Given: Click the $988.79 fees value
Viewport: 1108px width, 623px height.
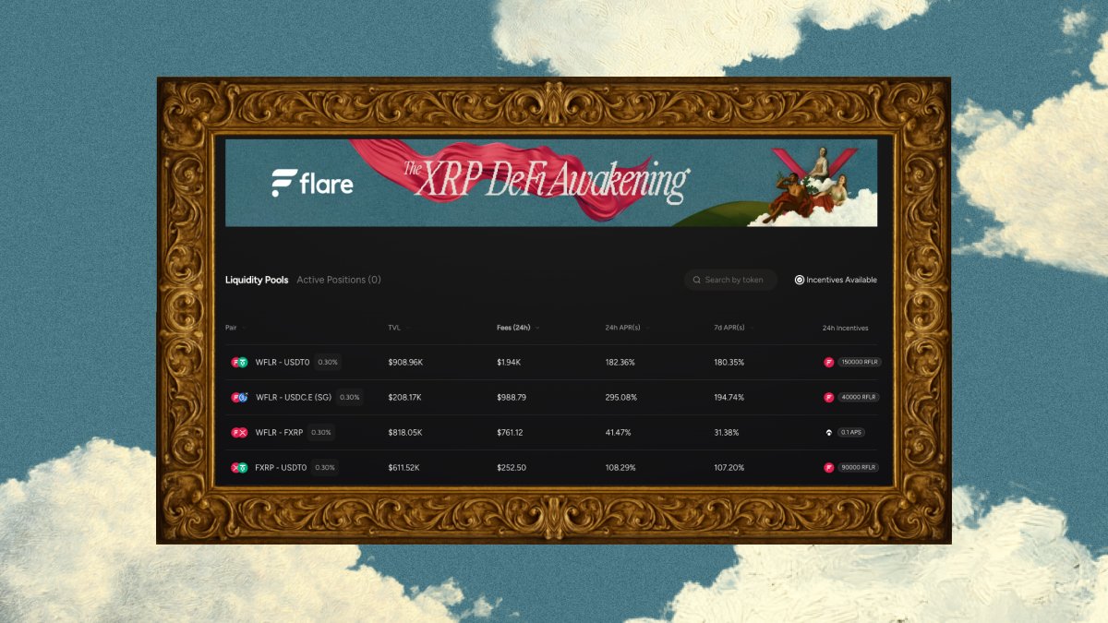Looking at the screenshot, I should [512, 398].
